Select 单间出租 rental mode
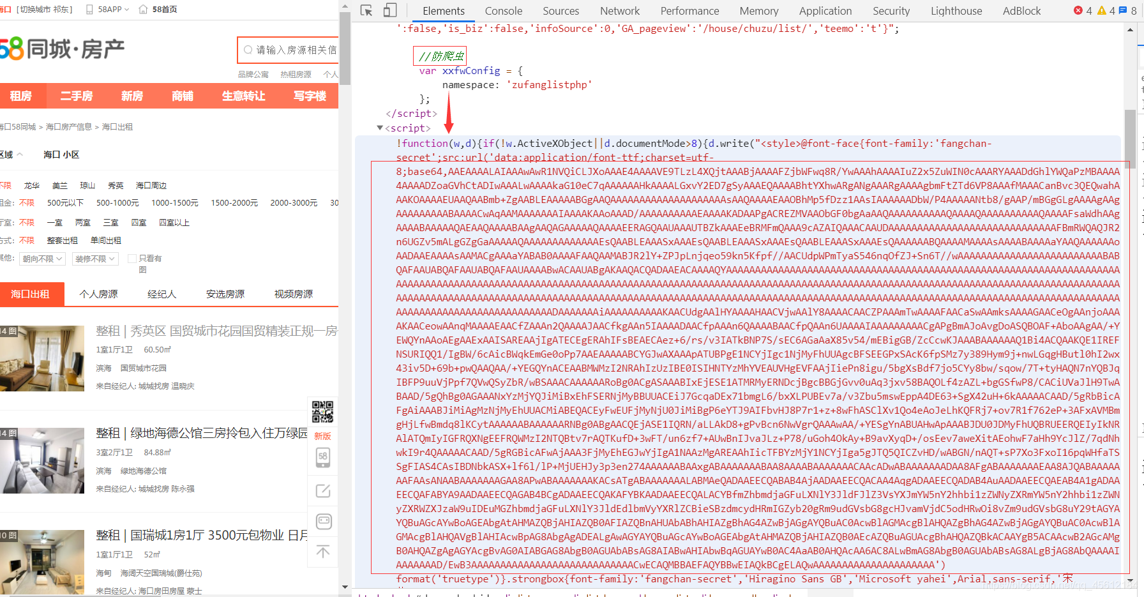 point(106,240)
